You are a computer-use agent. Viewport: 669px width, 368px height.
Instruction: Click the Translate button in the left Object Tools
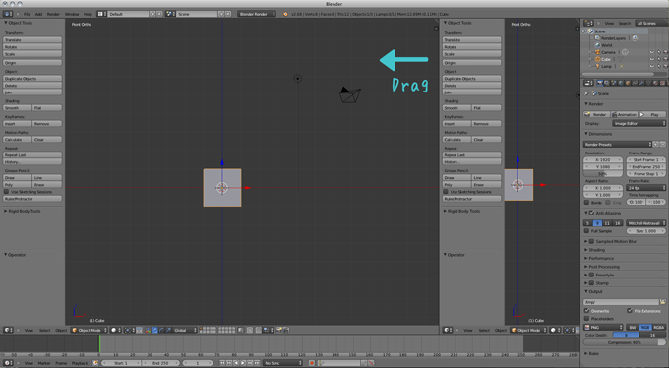coord(32,39)
